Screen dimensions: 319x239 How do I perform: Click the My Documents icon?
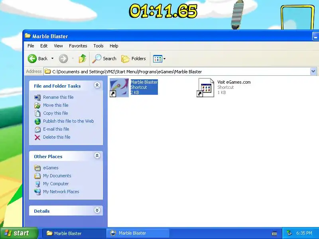coord(37,176)
